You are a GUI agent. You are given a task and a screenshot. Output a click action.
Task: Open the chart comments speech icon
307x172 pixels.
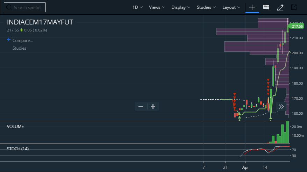266,7
